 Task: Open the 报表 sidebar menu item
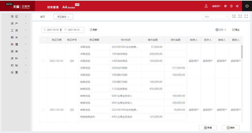click(16, 51)
